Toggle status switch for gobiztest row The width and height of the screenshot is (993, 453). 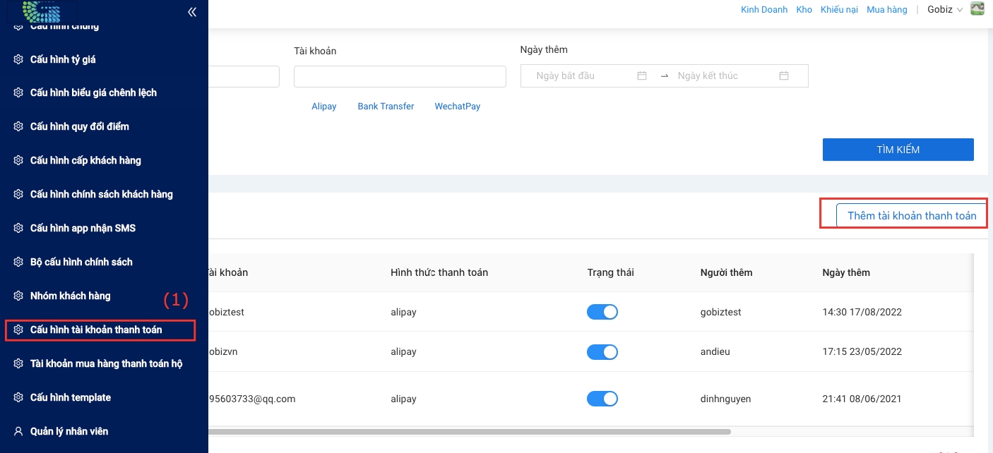(x=602, y=312)
